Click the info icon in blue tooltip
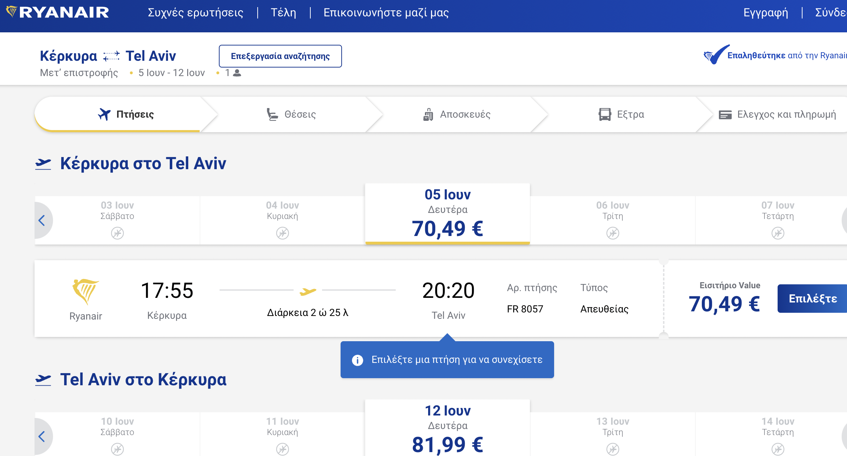The image size is (847, 456). [357, 360]
